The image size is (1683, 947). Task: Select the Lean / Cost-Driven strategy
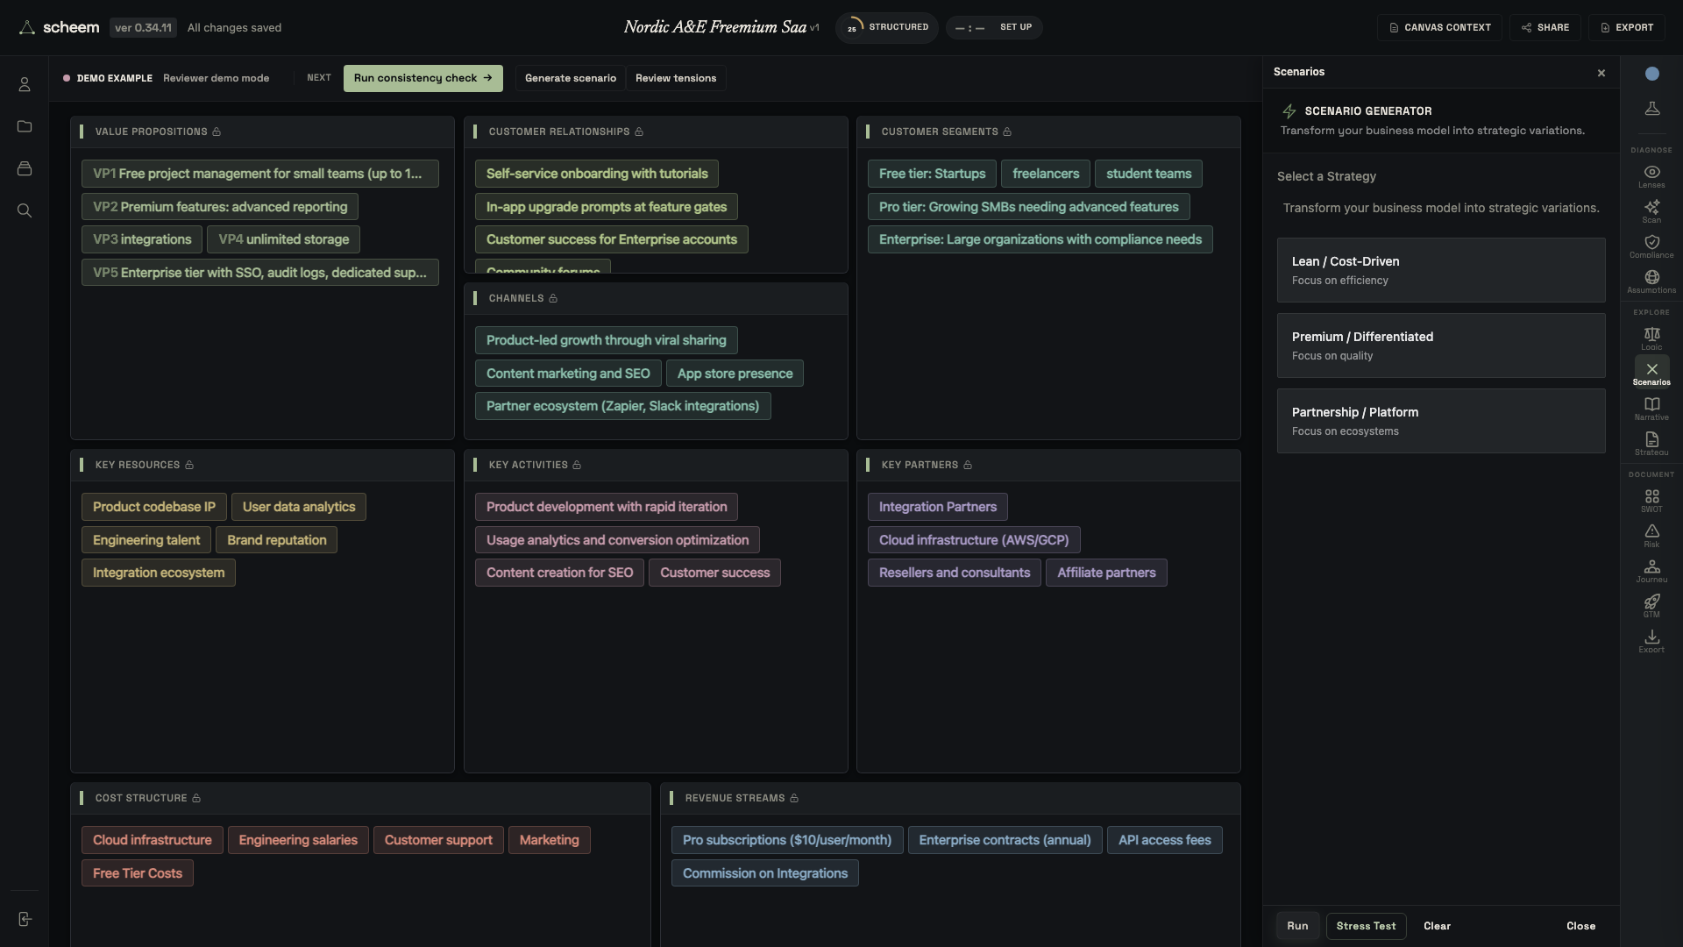pyautogui.click(x=1441, y=270)
